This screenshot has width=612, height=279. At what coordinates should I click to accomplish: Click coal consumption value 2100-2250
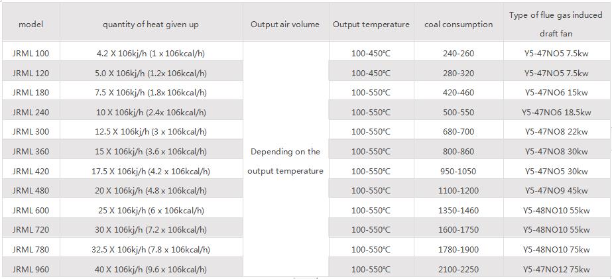click(x=459, y=270)
